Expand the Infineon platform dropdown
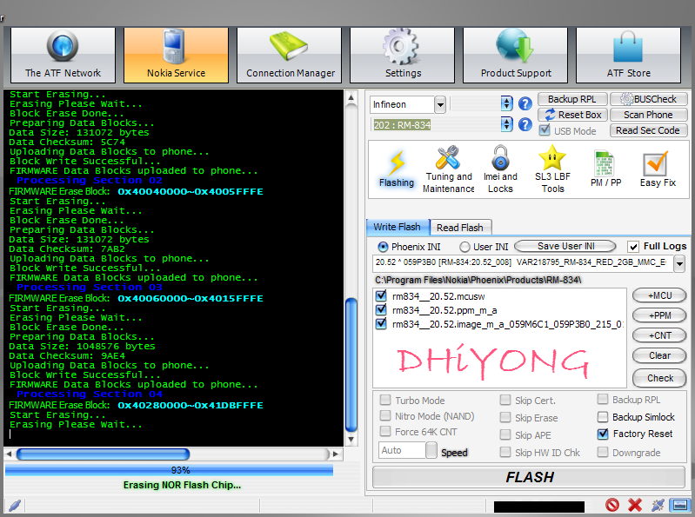This screenshot has height=517, width=695. click(x=440, y=104)
